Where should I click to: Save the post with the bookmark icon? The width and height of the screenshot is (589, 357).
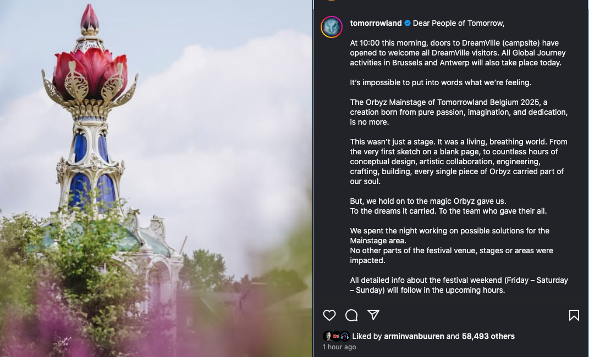tap(574, 315)
